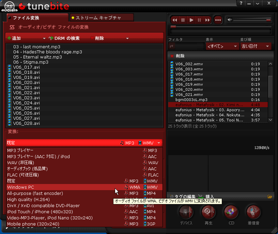Viewport: 278px width, 234px height.
Task: Choose Mobile phone (320x240) 3GP profile
Action: (84, 224)
